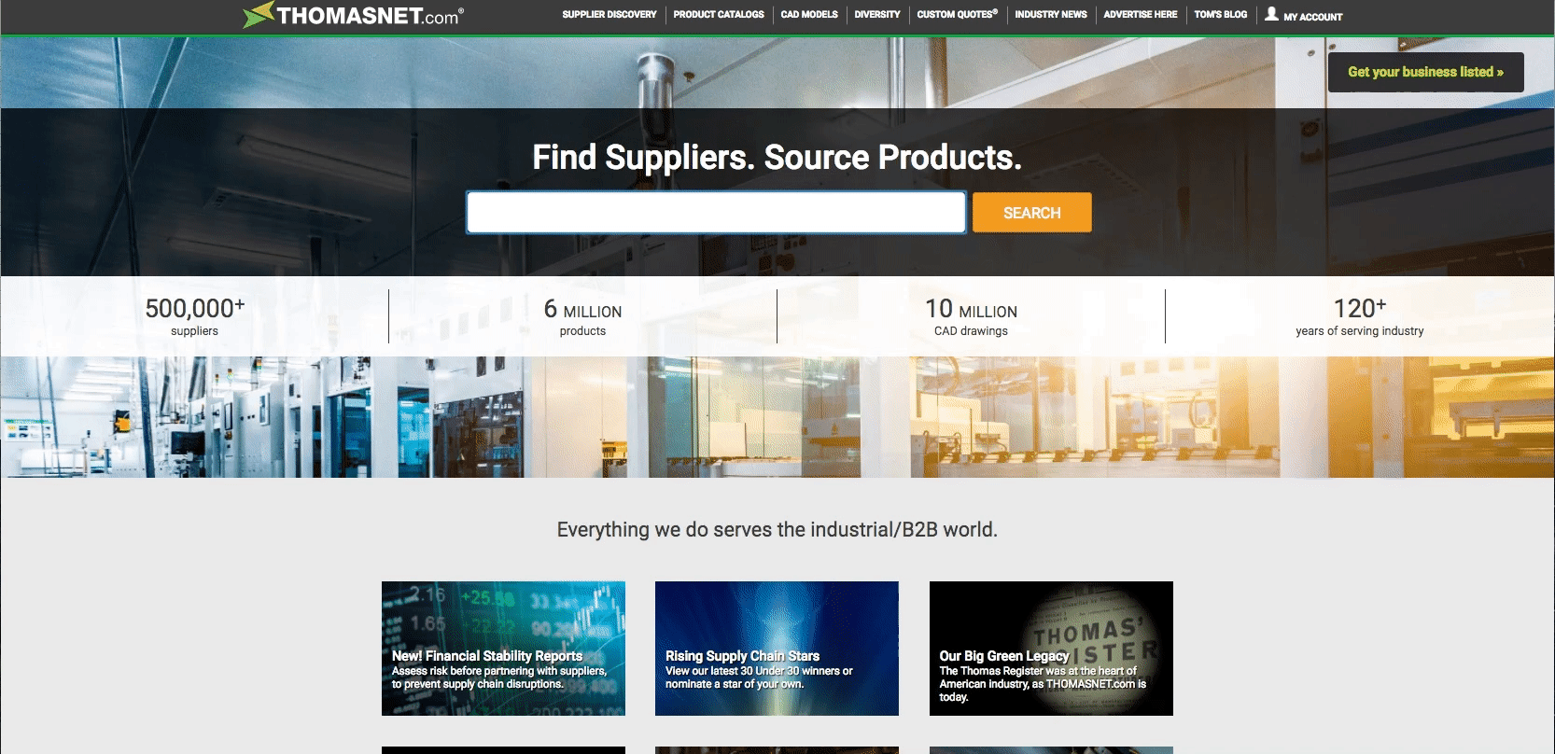The image size is (1555, 754).
Task: Click the orange Search button
Action: coord(1032,213)
